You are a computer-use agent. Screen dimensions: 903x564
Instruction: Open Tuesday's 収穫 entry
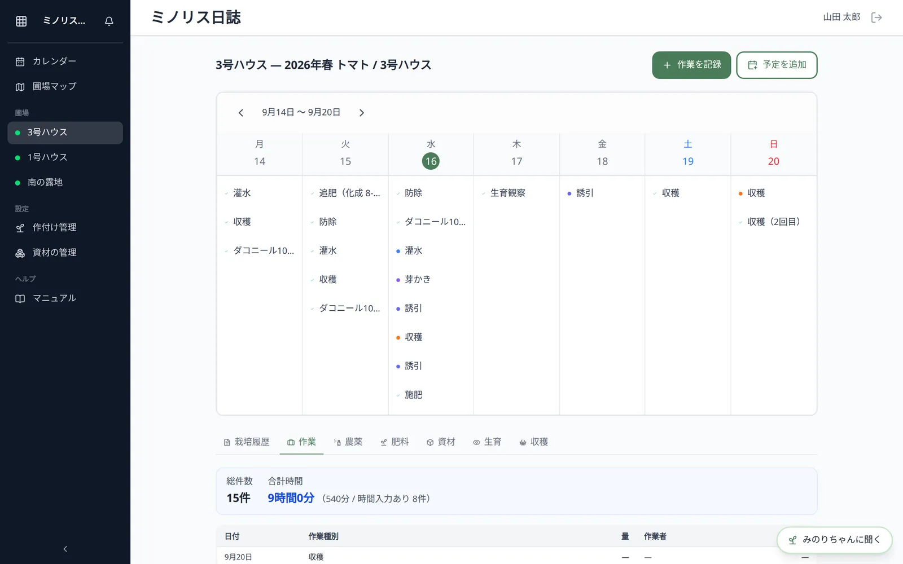pos(345,279)
